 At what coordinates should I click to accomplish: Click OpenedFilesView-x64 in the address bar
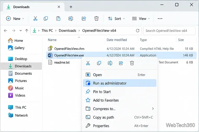point(99,30)
